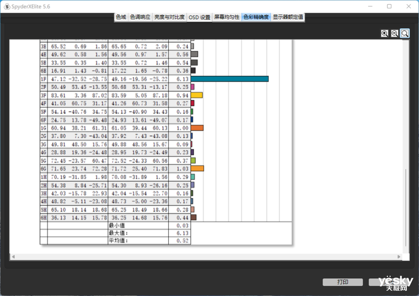Open the 亮度与对比度 tab

(x=169, y=17)
